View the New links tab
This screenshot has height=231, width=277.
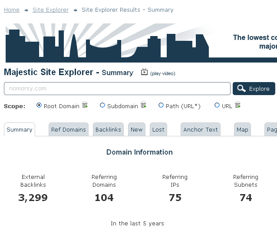137,129
